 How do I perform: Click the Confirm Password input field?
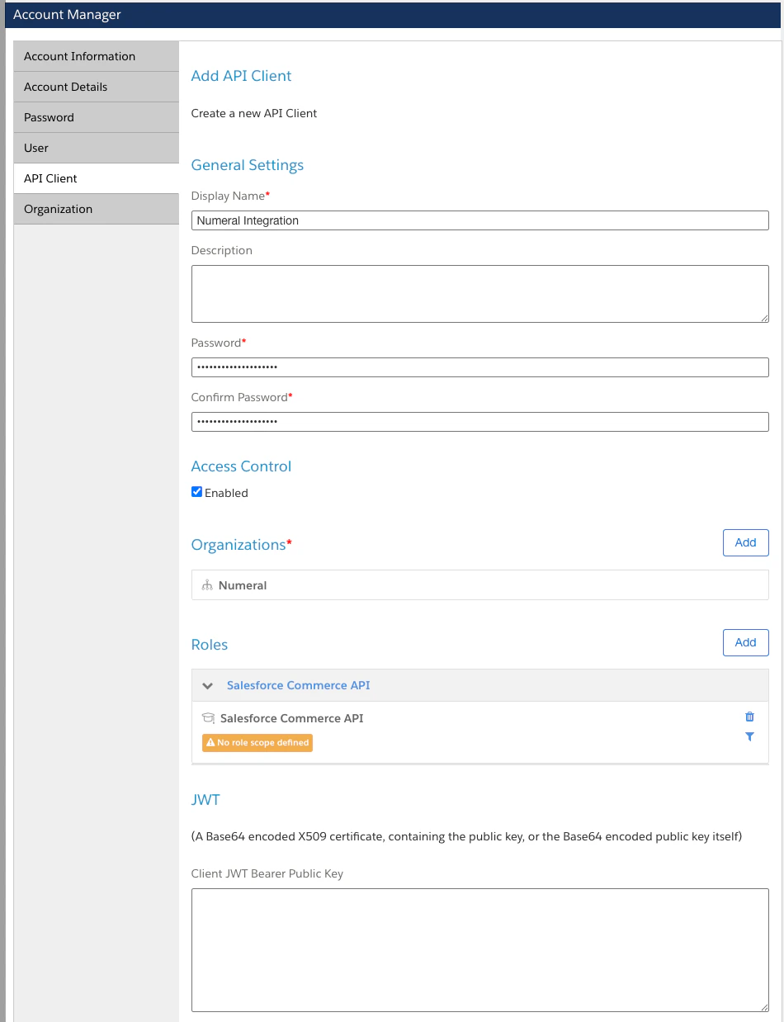[479, 422]
